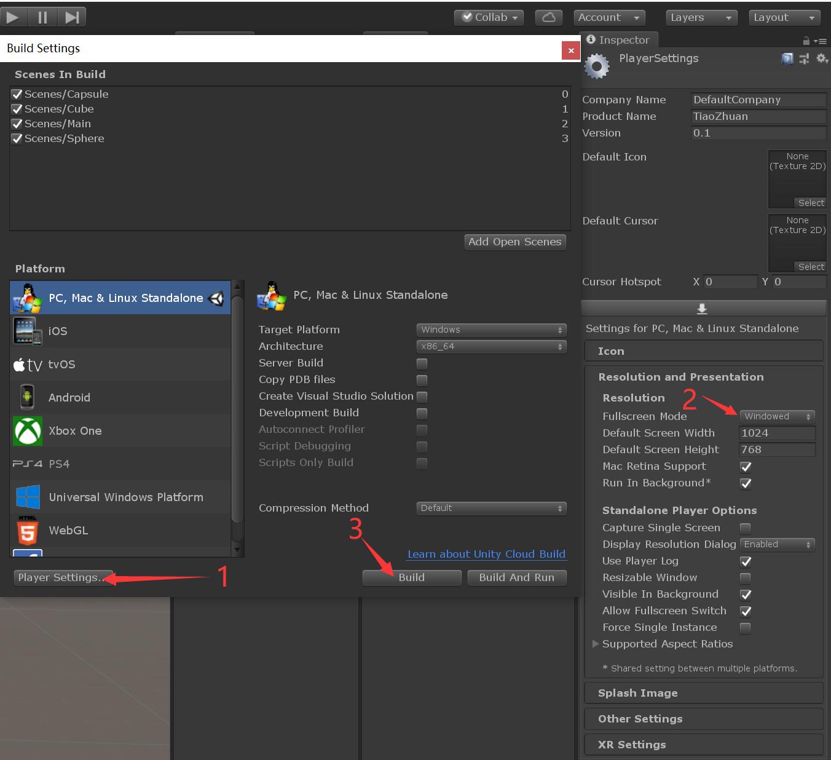Image resolution: width=831 pixels, height=760 pixels.
Task: Click the Company Name field
Action: [x=758, y=100]
